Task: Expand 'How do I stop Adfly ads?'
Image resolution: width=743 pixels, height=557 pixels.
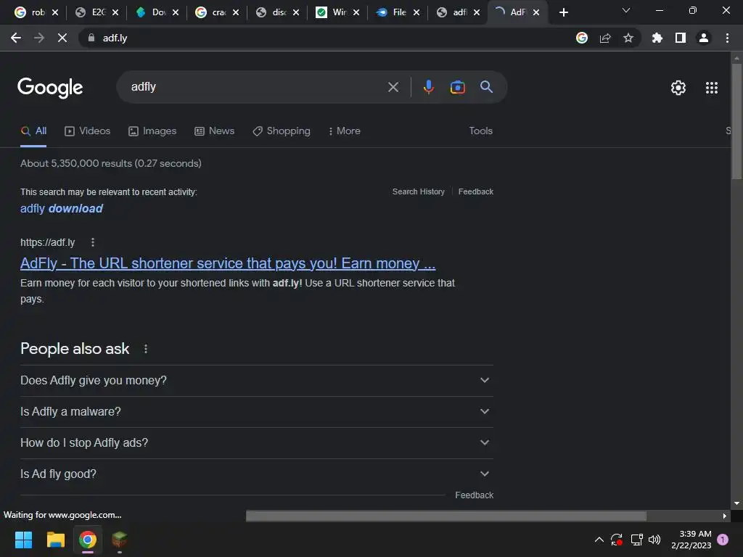Action: coord(256,443)
